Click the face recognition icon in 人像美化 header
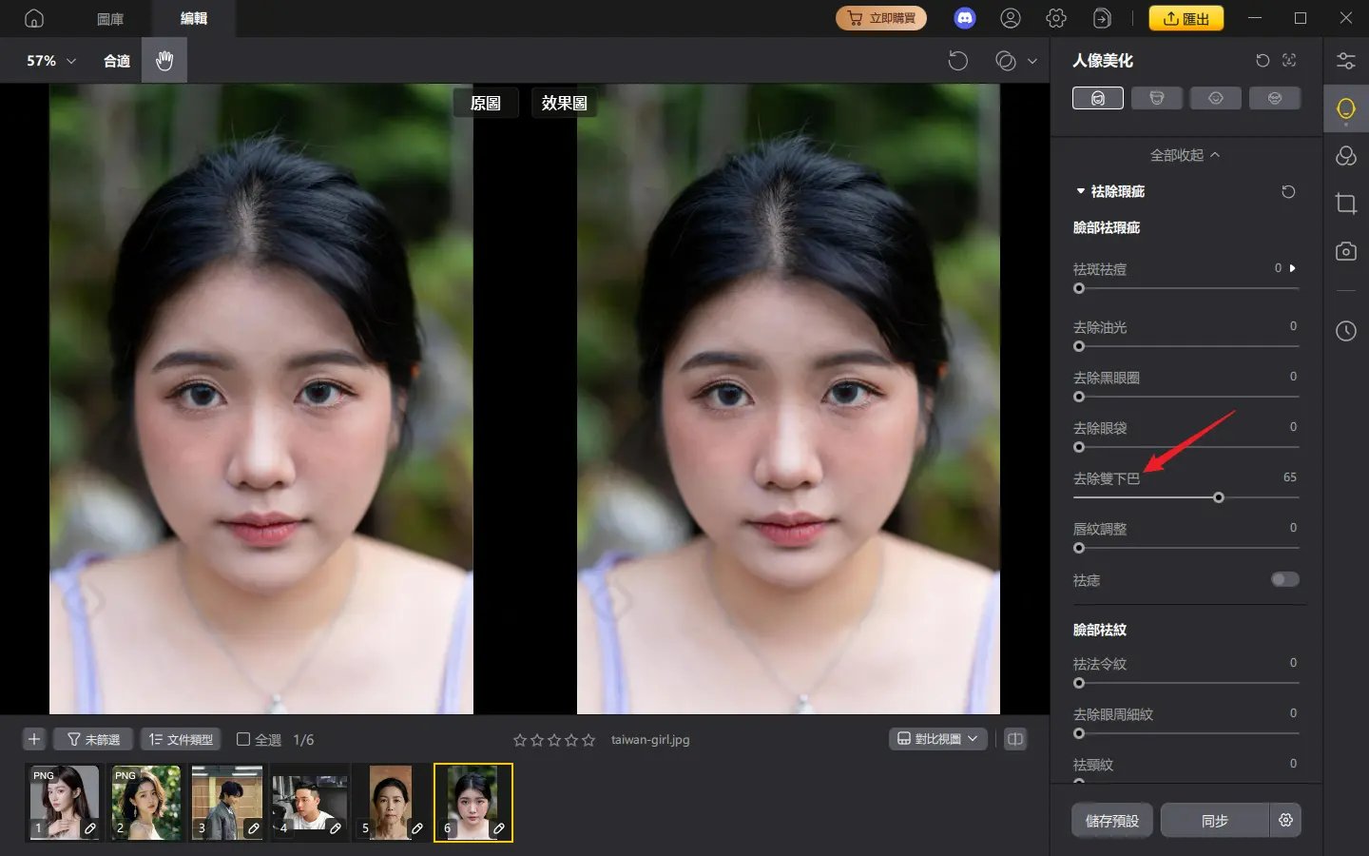1369x856 pixels. point(1289,60)
